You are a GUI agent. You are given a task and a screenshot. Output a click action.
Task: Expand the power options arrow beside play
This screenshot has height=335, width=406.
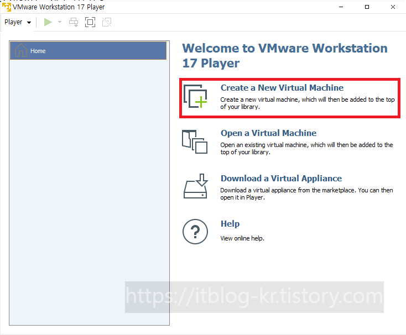tap(60, 22)
